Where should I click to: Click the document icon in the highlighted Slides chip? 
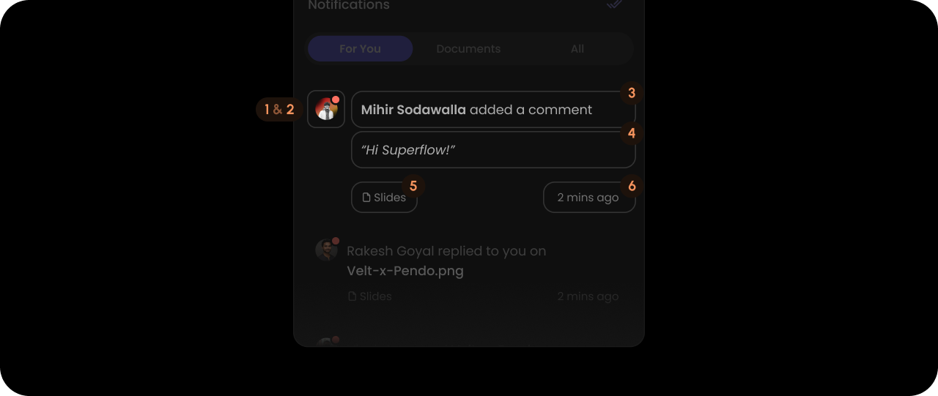pos(366,198)
